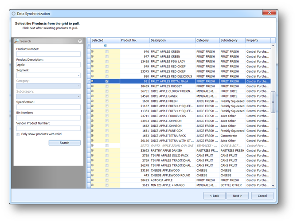Image resolution: width=297 pixels, height=223 pixels.
Task: Collapse the Search panel using chevron icon
Action: pyautogui.click(x=80, y=41)
